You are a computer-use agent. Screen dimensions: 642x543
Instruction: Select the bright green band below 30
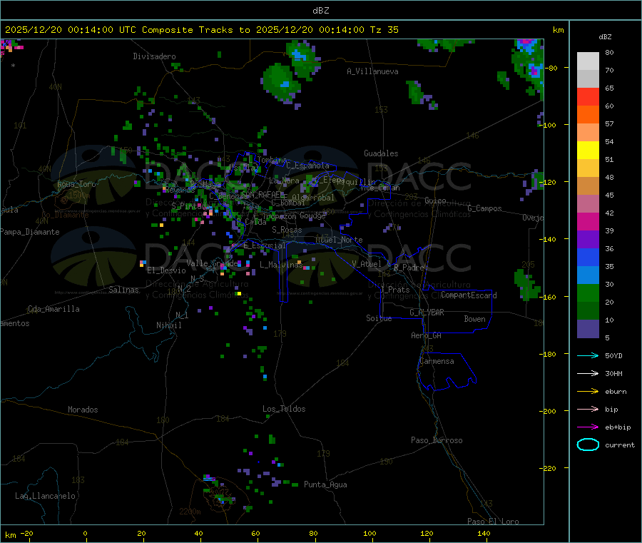point(588,293)
